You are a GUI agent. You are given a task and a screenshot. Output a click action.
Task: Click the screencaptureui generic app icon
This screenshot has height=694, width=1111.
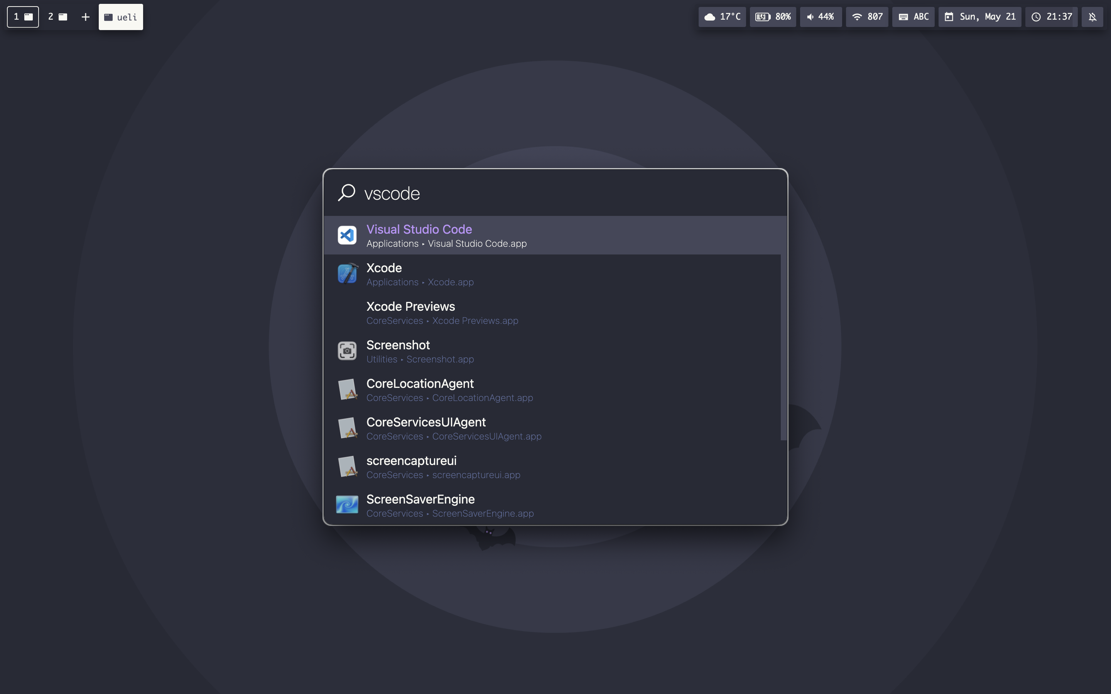click(x=347, y=467)
